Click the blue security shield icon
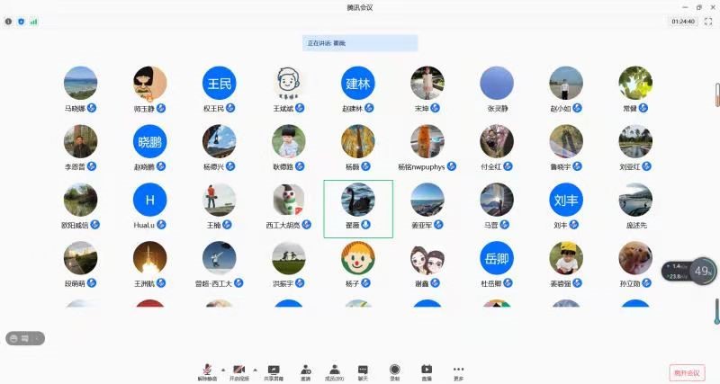 click(21, 21)
